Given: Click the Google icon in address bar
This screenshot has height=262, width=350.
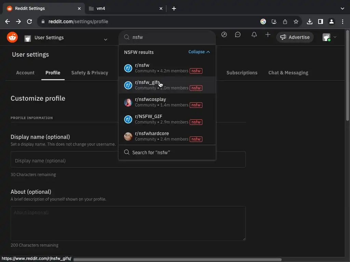Looking at the screenshot, I should tap(263, 21).
